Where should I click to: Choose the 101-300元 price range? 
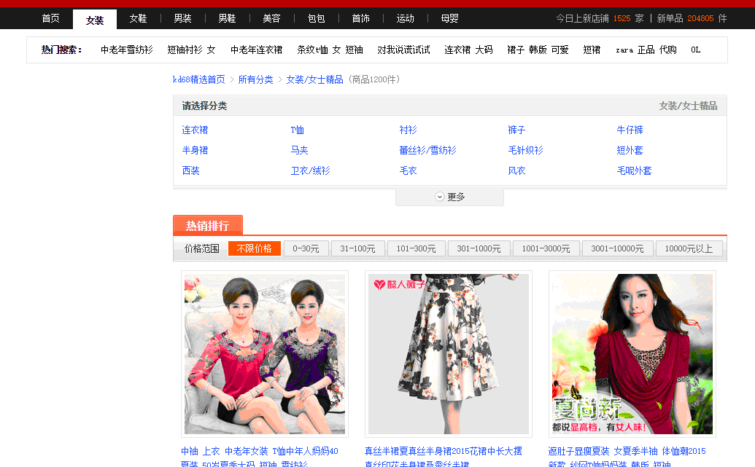pyautogui.click(x=416, y=248)
